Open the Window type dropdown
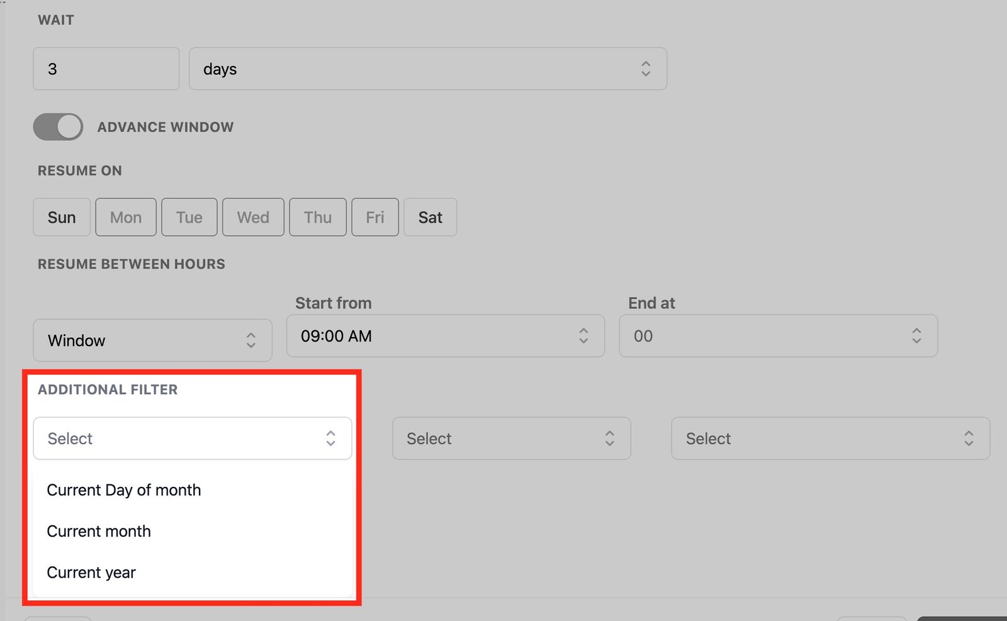The width and height of the screenshot is (1007, 621). pyautogui.click(x=152, y=340)
